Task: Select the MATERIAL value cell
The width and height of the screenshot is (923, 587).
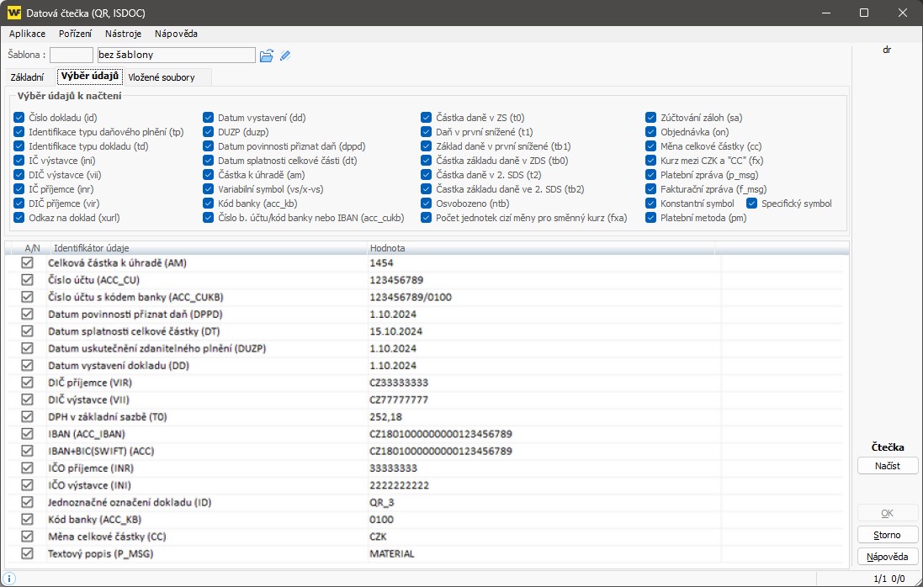Action: tap(392, 553)
